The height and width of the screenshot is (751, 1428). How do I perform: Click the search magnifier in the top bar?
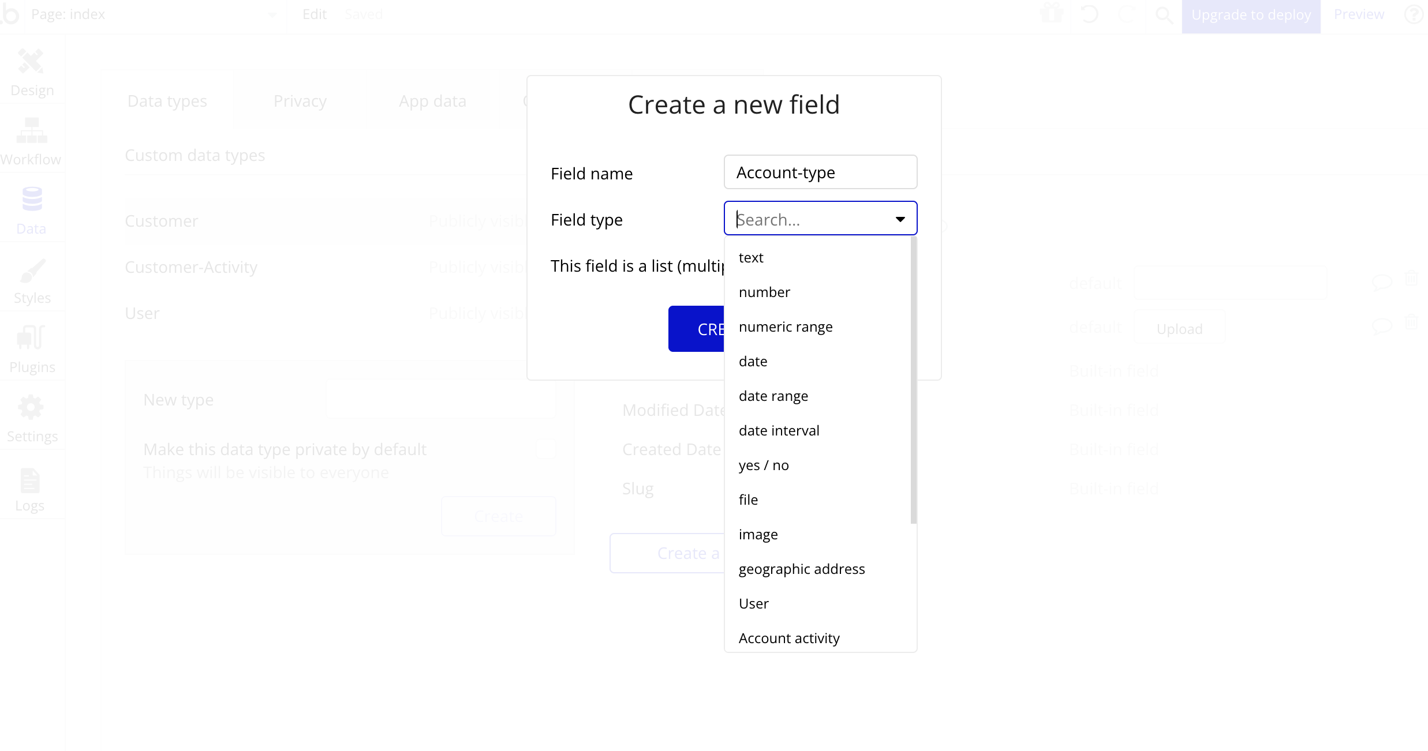pyautogui.click(x=1164, y=14)
